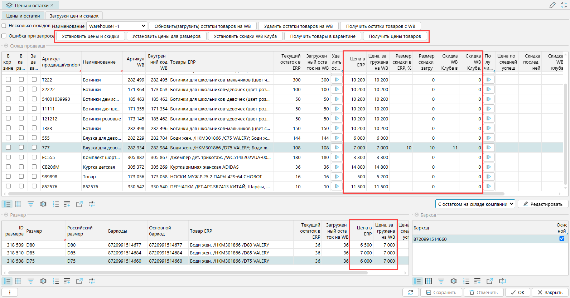
Task: Click 'Получить остатки товаров с WB' button
Action: (381, 26)
